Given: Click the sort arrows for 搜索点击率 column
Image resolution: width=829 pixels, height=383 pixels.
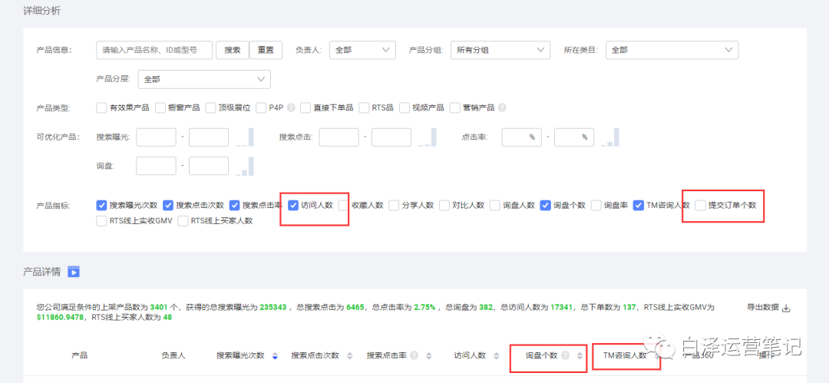Looking at the screenshot, I should [429, 356].
